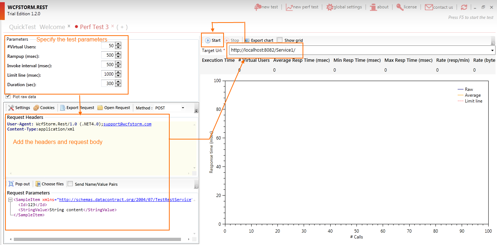Add a new tab with the (+) button
The width and height of the screenshot is (497, 245).
click(122, 27)
